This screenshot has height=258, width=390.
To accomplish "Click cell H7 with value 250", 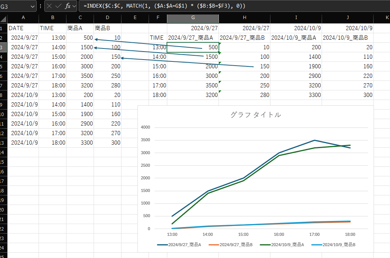I will tap(244, 85).
